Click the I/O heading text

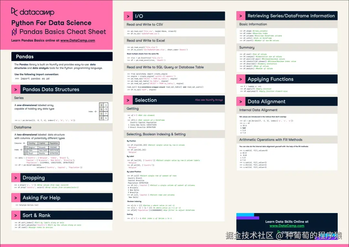[x=139, y=16]
